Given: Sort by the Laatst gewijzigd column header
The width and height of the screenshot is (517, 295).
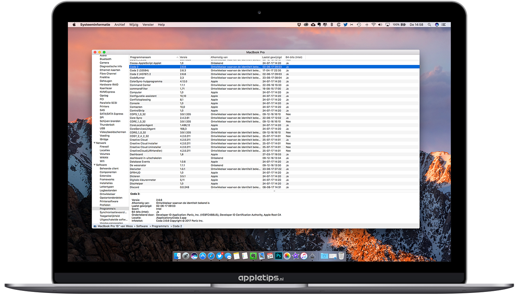Looking at the screenshot, I should point(272,57).
